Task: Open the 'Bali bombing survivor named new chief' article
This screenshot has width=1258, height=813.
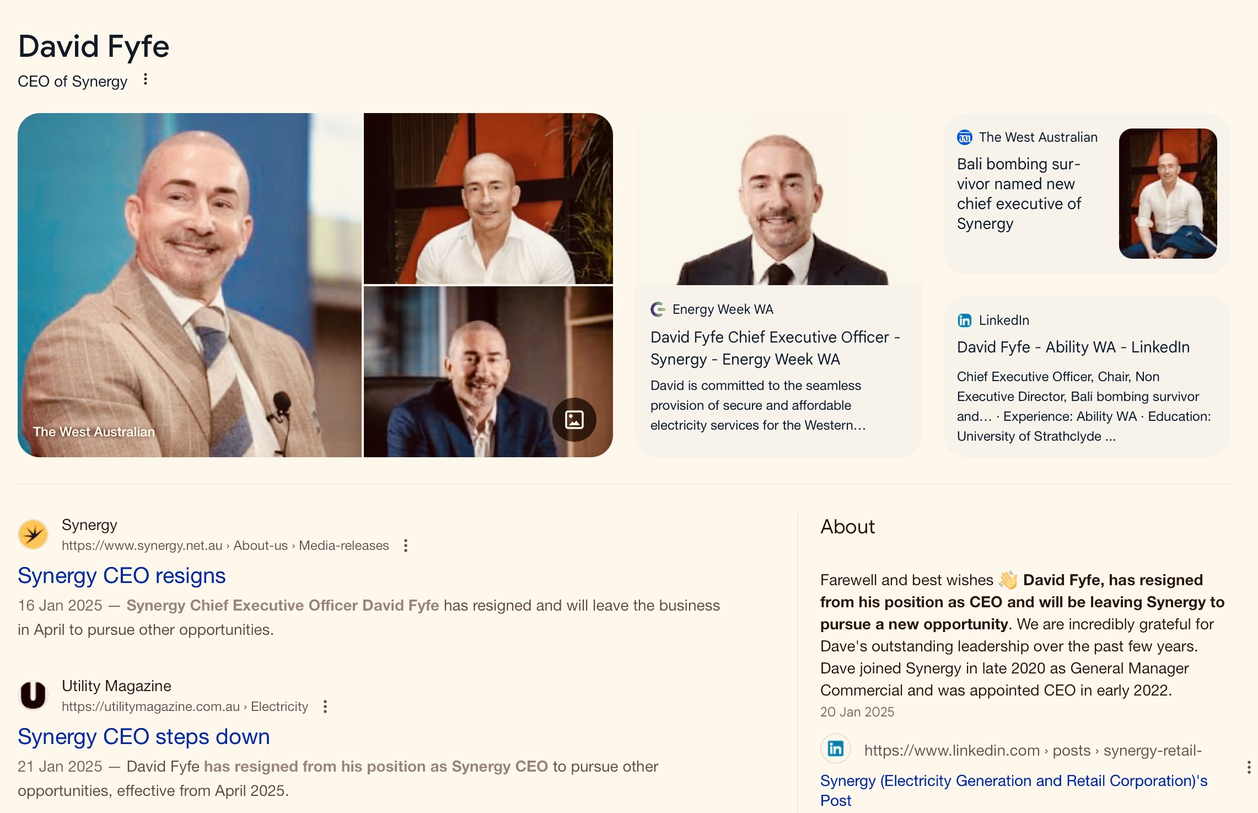Action: [1019, 194]
